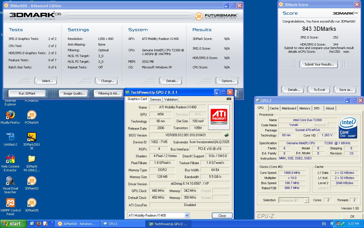Click the CPU-Z title bar icon
This screenshot has width=364, height=228.
(257, 101)
